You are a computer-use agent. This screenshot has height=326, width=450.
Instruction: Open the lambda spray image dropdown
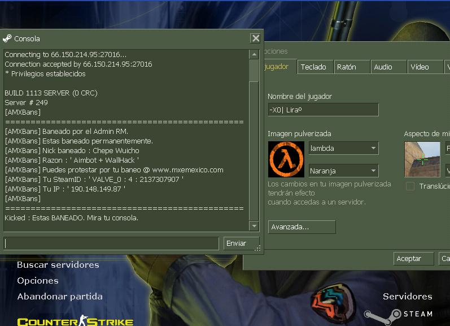pyautogui.click(x=343, y=148)
